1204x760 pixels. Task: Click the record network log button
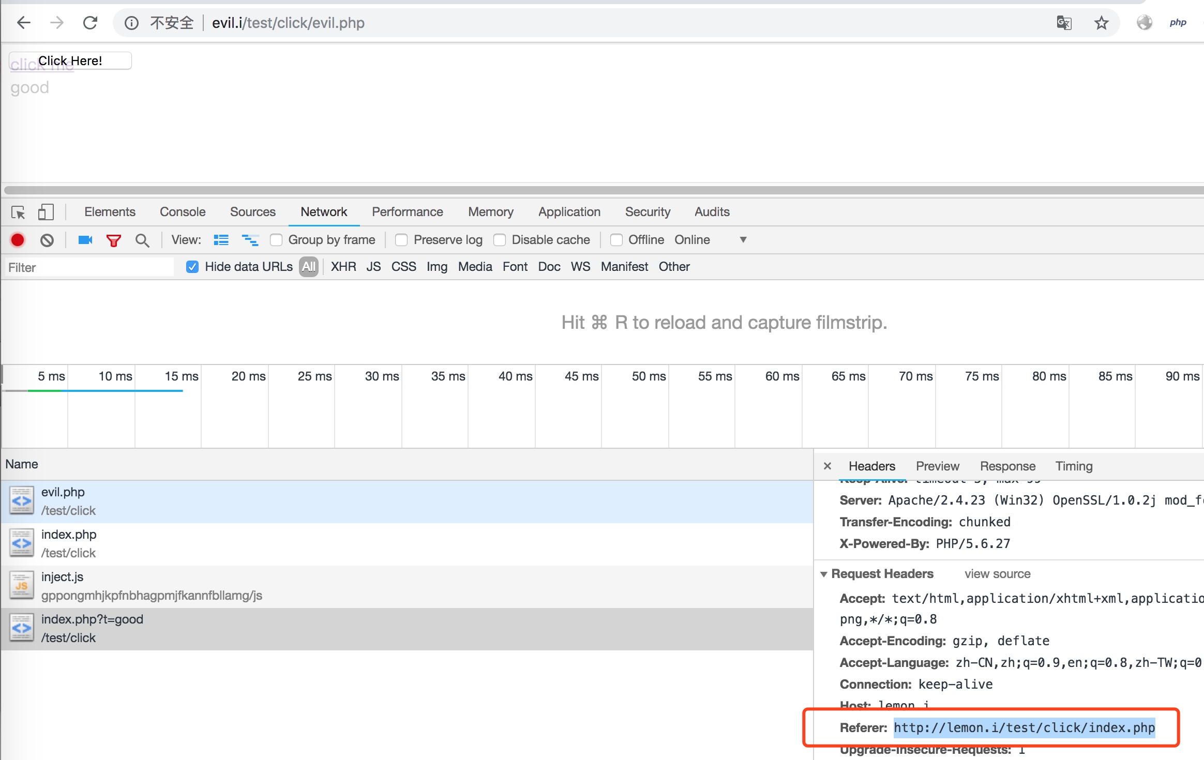pos(18,240)
